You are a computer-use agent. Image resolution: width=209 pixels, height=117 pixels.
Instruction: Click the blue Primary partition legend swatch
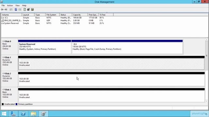click(x=16, y=104)
